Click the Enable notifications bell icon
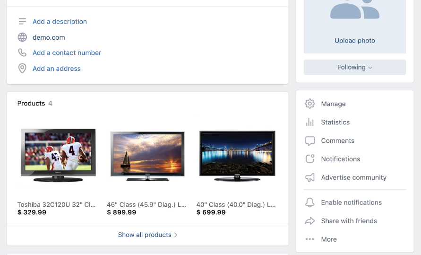The image size is (421, 255). tap(309, 202)
